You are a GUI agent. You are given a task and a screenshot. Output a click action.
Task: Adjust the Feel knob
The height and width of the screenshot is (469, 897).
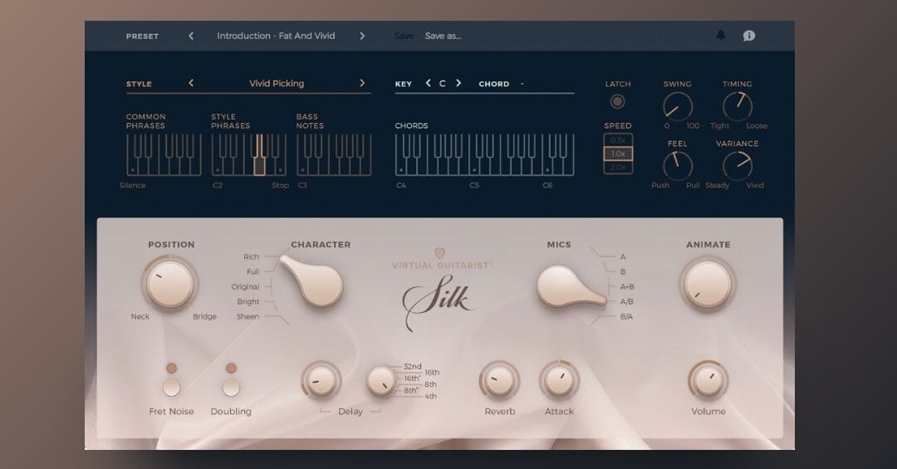coord(678,166)
